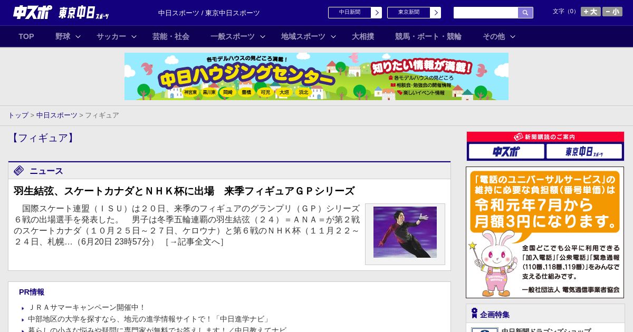The image size is (633, 332).
Task: Go to トップ breadcrumb link
Action: pyautogui.click(x=18, y=115)
